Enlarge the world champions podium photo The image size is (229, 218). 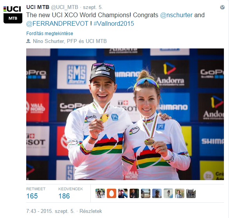click(125, 114)
